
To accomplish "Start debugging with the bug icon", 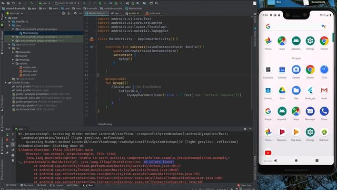I will [100, 3].
